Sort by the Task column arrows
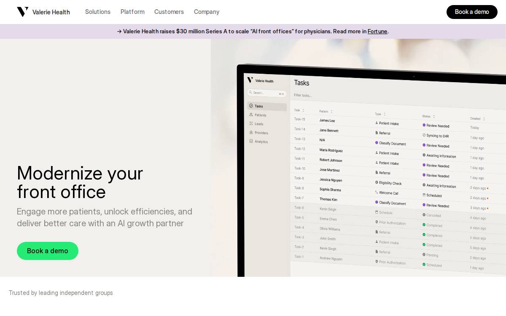 [x=303, y=110]
